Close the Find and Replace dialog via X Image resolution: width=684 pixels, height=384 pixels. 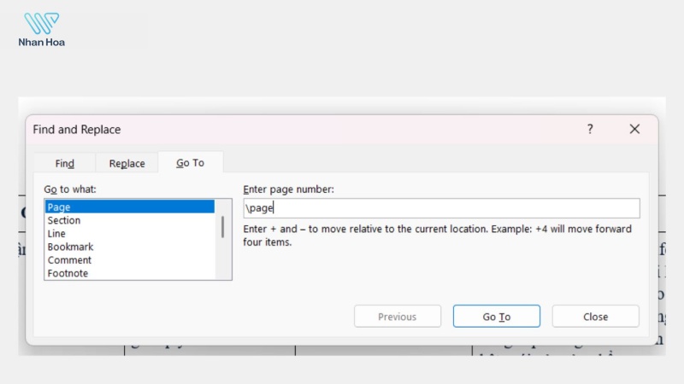coord(634,129)
